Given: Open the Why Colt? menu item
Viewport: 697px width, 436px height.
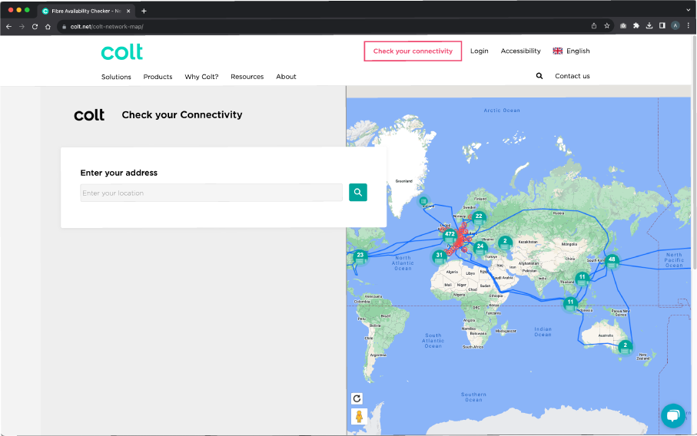Looking at the screenshot, I should coord(201,77).
